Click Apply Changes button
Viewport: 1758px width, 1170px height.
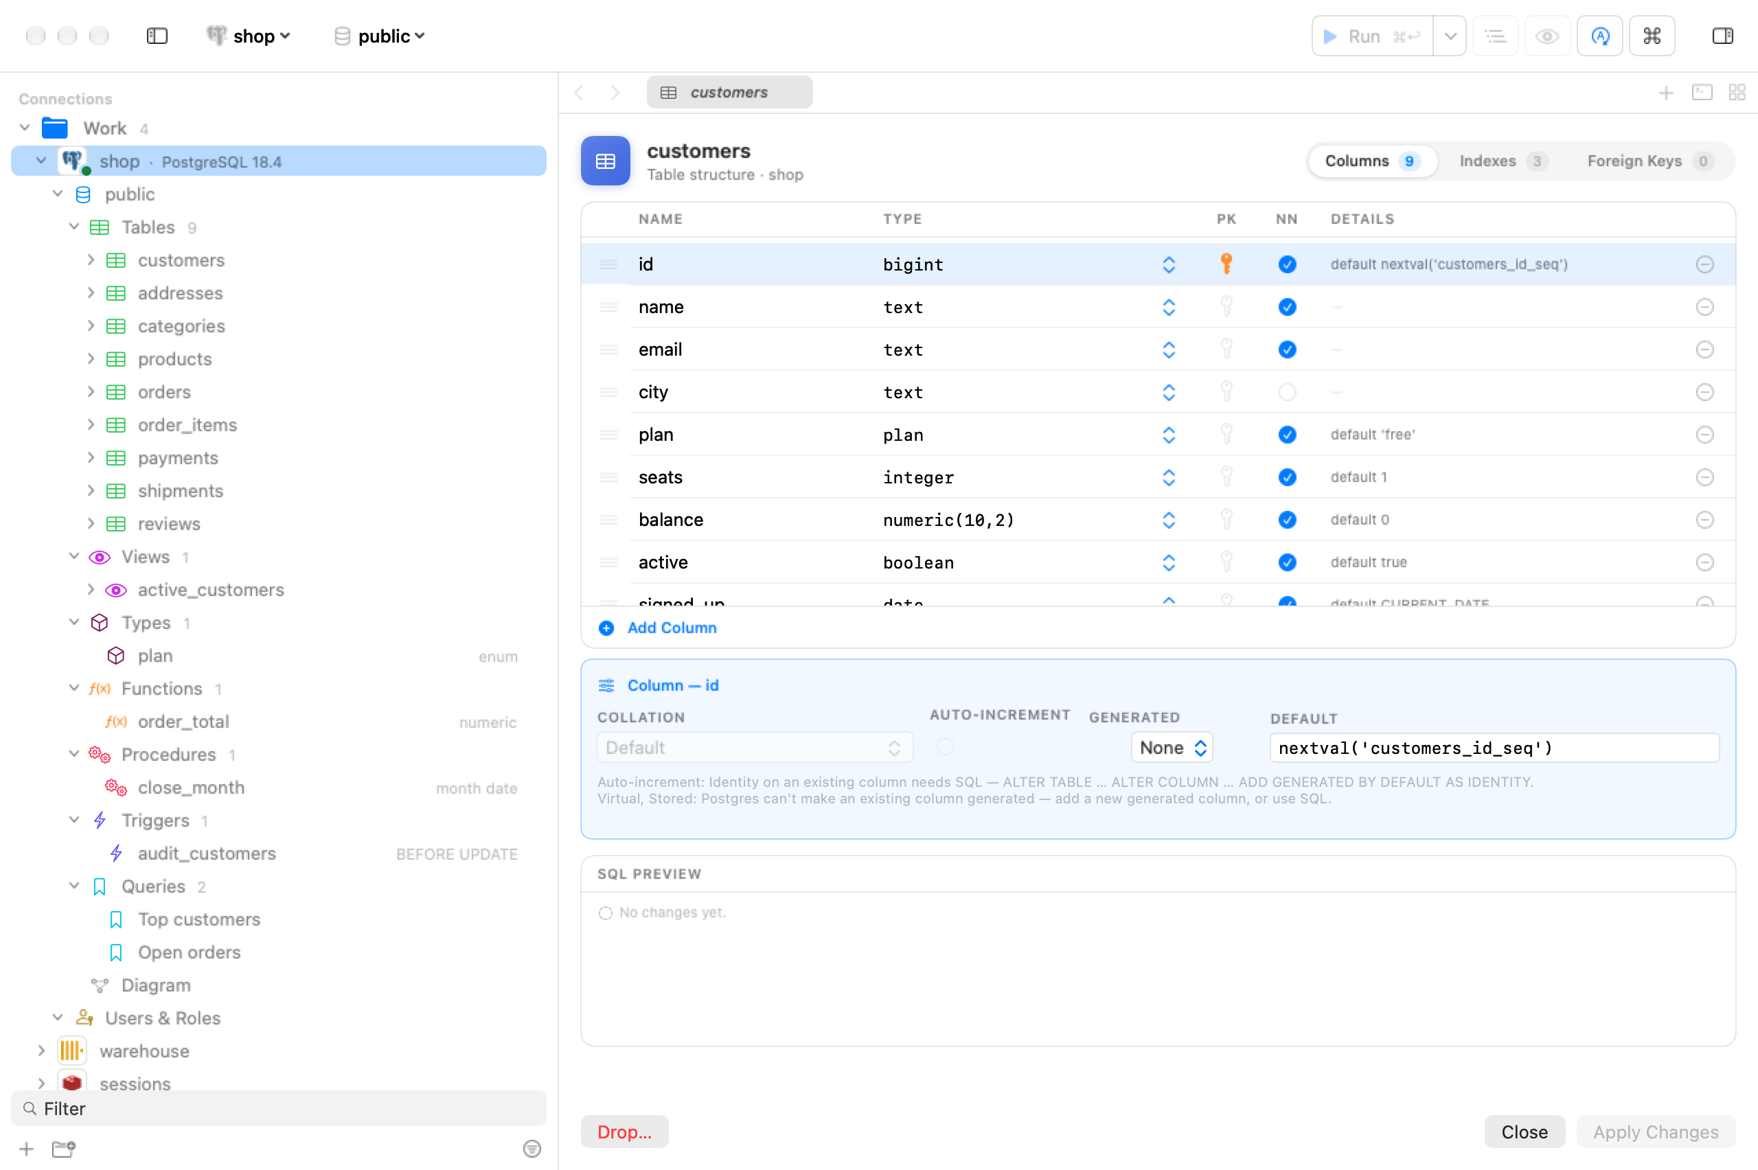pos(1655,1132)
